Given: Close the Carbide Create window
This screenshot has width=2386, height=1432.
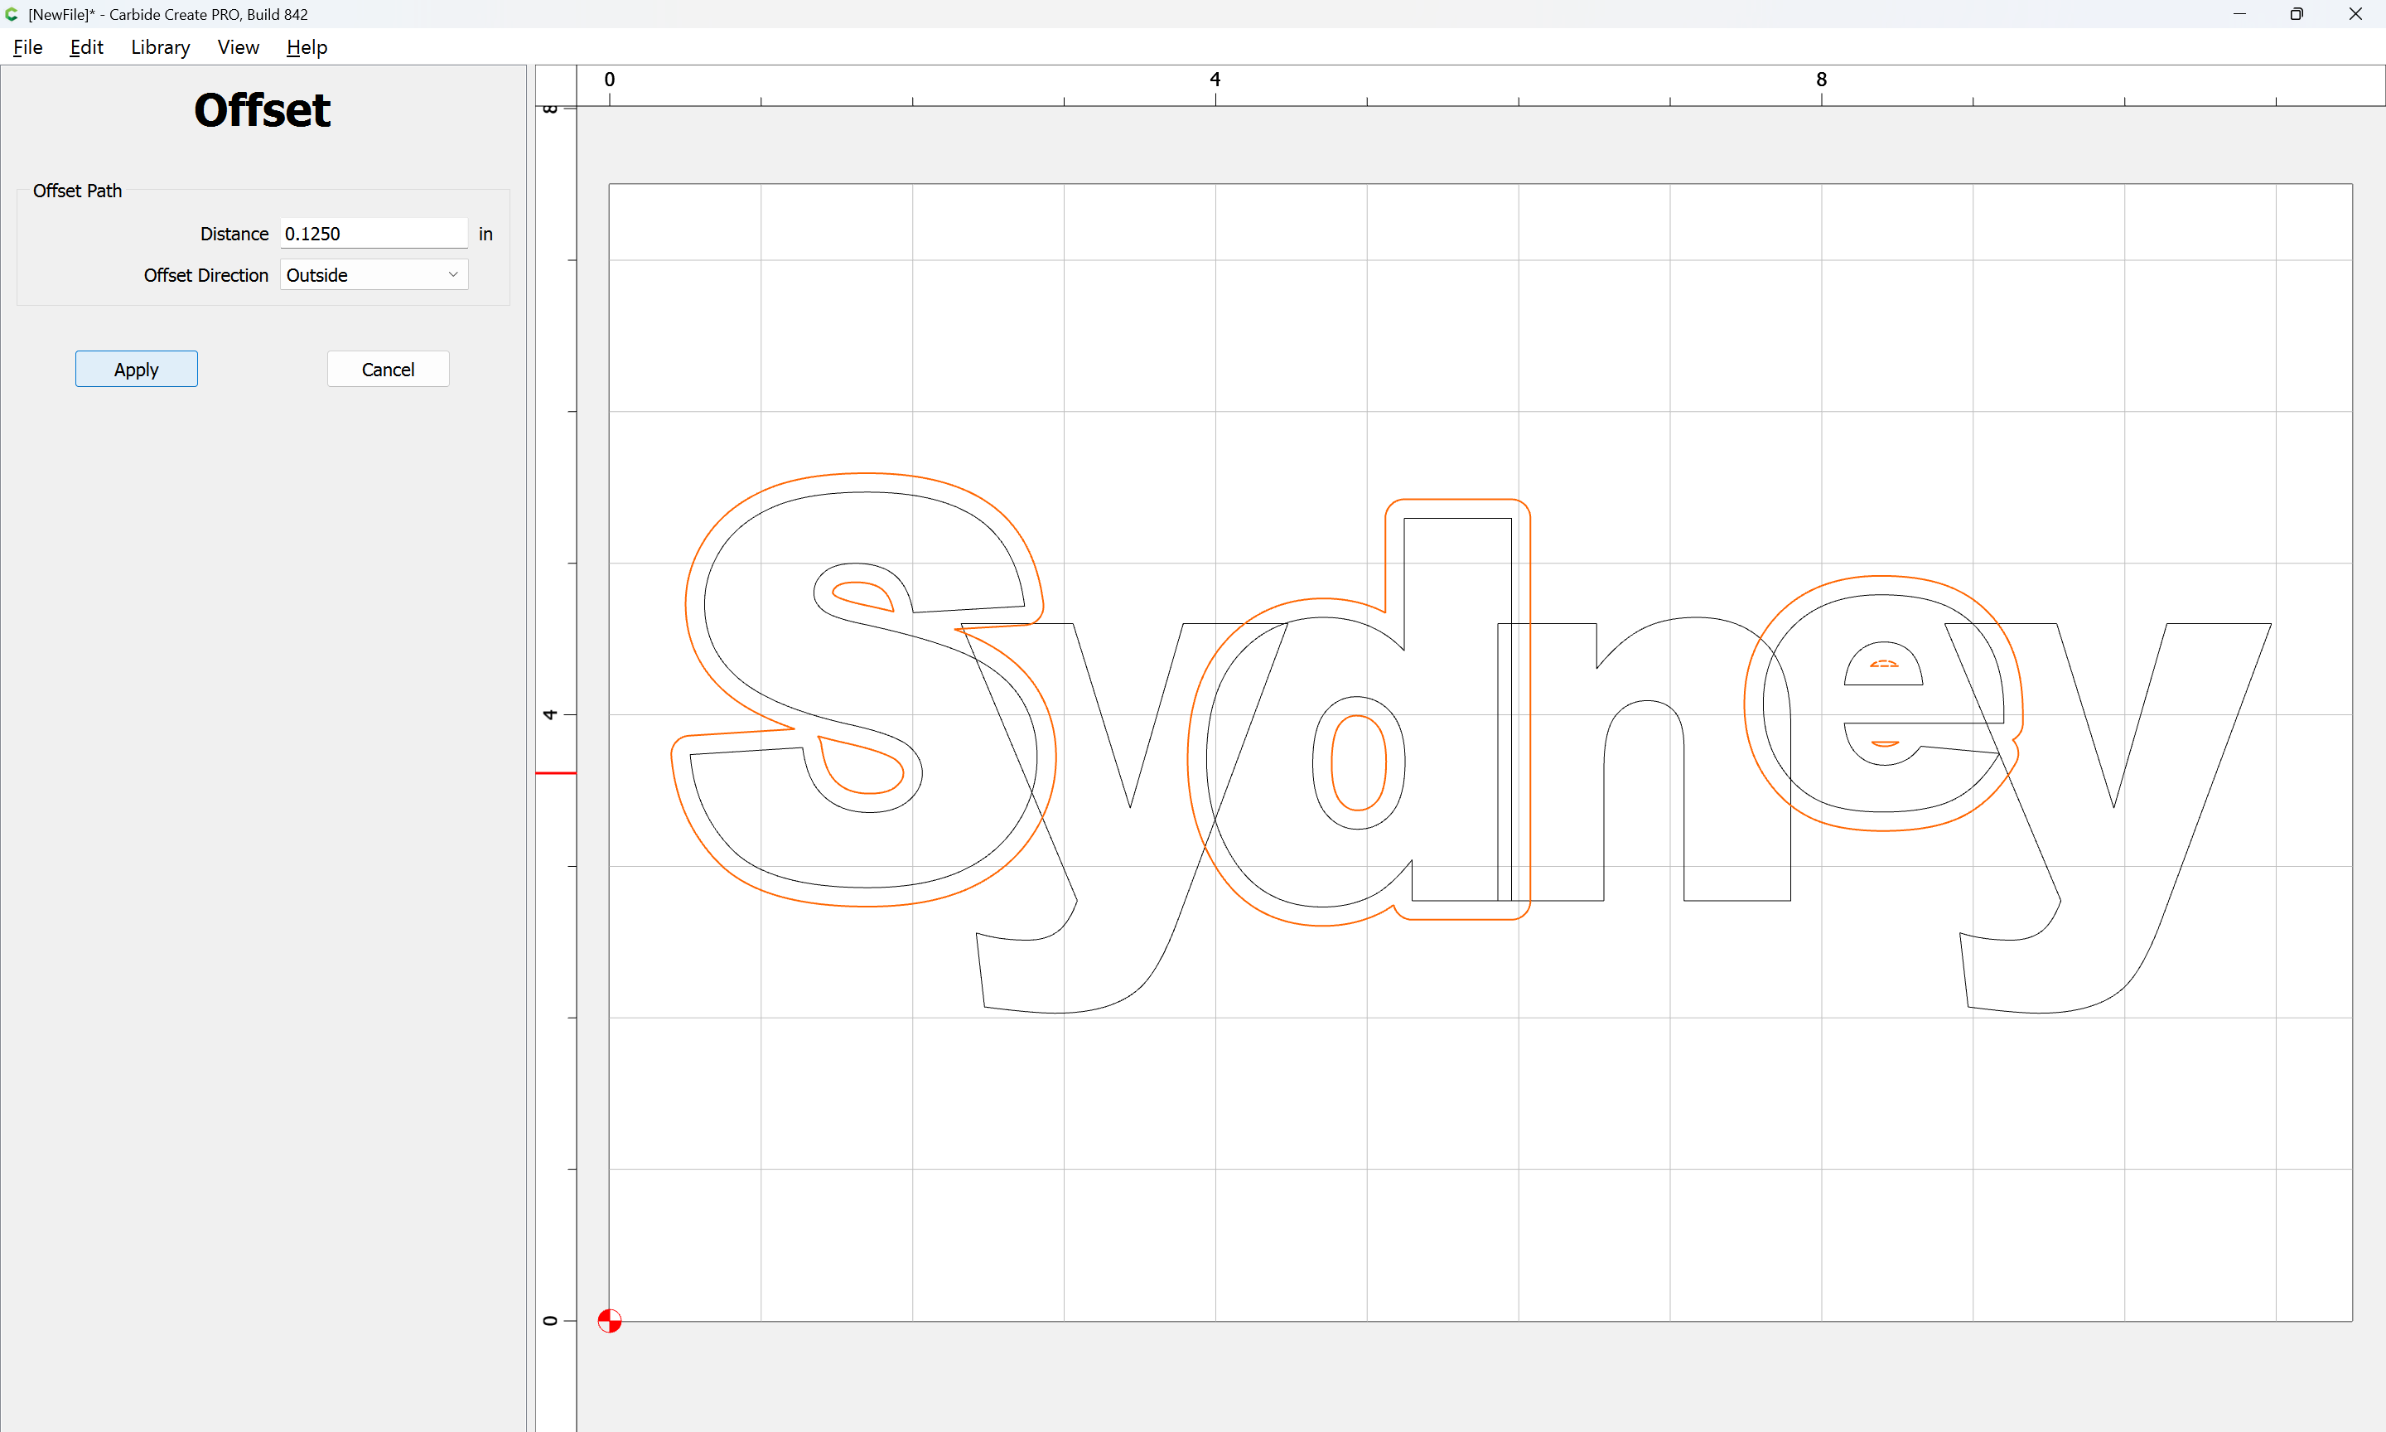Looking at the screenshot, I should tap(2355, 14).
